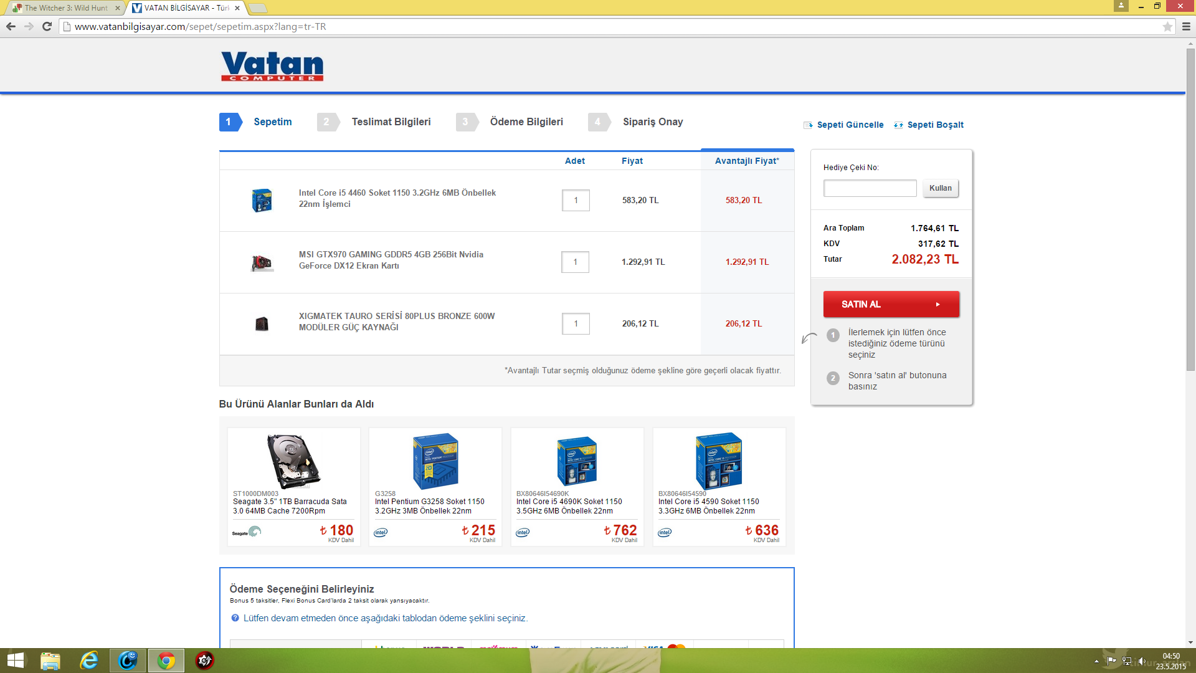Screen dimensions: 1196x673
Task: Reload the page with the refresh icon
Action: (x=47, y=27)
